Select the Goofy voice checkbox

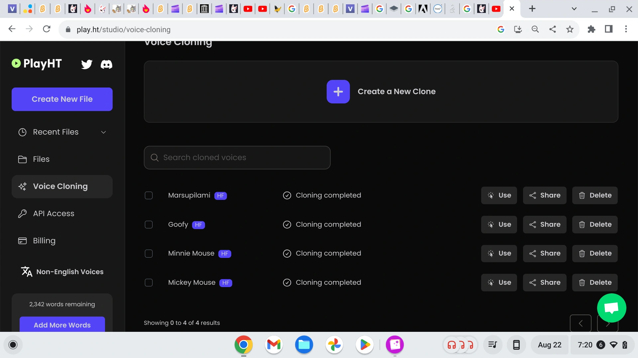pos(149,225)
